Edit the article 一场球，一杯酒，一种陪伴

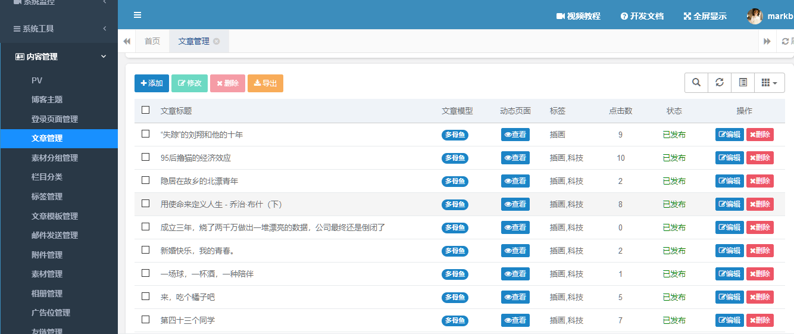(730, 274)
